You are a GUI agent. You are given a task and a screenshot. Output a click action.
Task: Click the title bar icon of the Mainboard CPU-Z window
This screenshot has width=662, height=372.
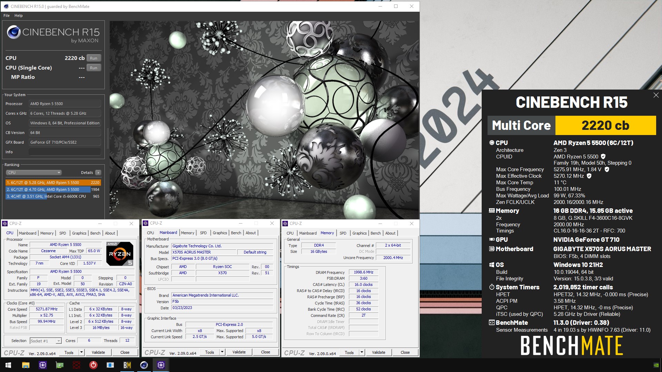146,223
